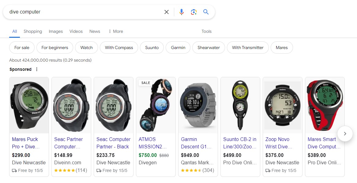Screen dimensions: 357x183
Task: Apply the For beginners filter chip
Action: point(54,48)
